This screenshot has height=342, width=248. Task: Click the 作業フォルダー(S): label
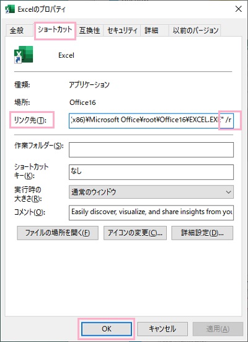tap(39, 146)
